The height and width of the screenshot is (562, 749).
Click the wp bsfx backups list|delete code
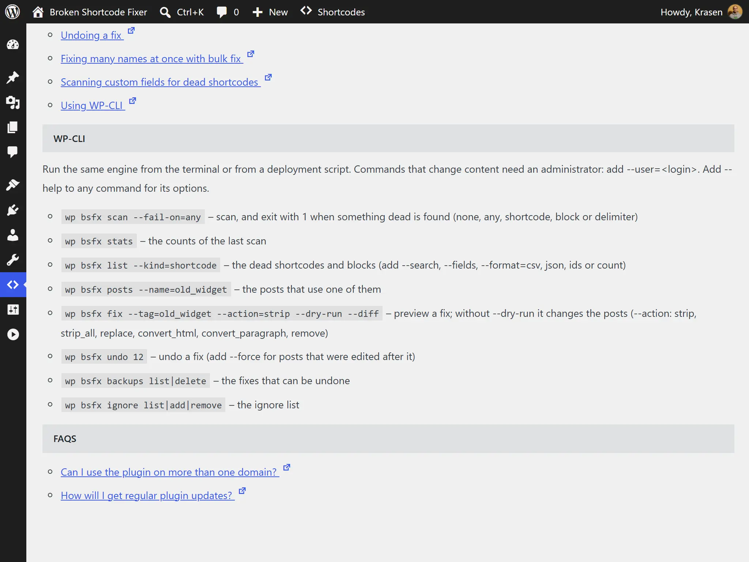pos(135,381)
